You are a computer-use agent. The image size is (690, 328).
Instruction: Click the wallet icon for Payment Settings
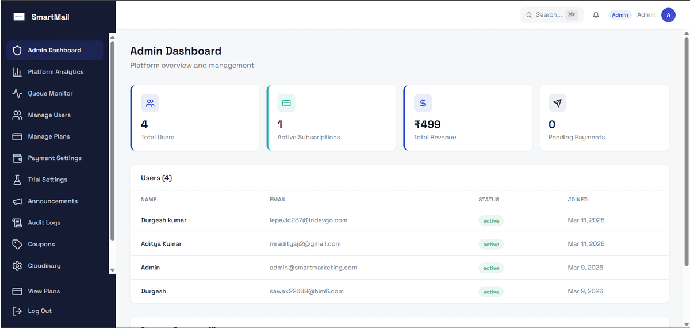[17, 158]
